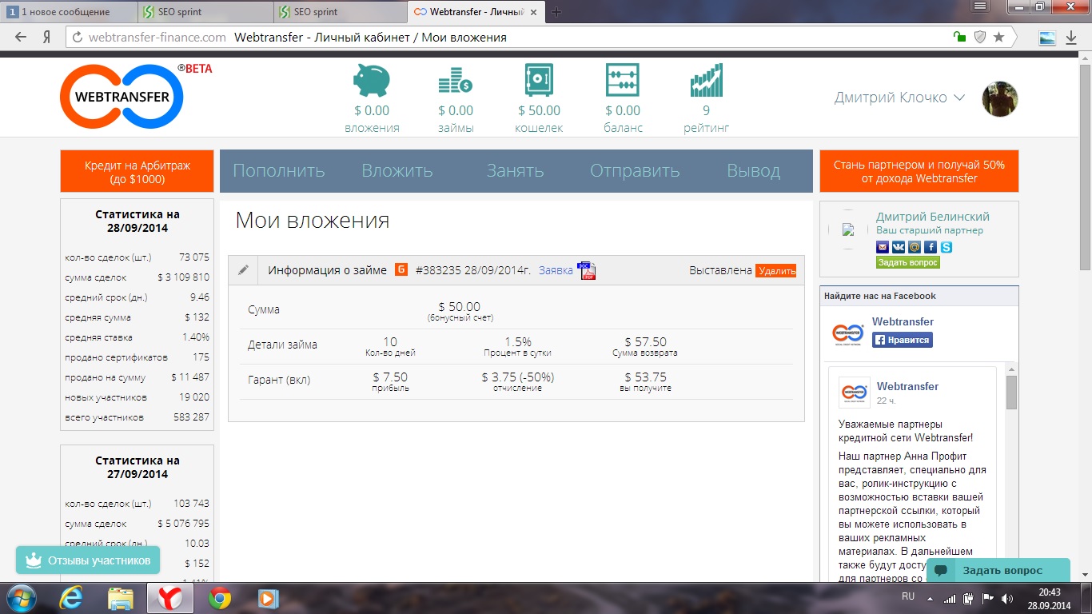
Task: Click green Задать вопрос under partner
Action: click(908, 262)
